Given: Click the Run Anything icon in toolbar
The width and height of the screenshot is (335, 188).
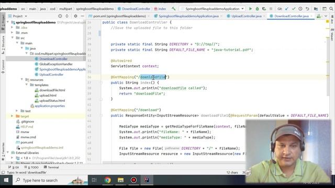Looking at the screenshot, I should tap(325, 9).
